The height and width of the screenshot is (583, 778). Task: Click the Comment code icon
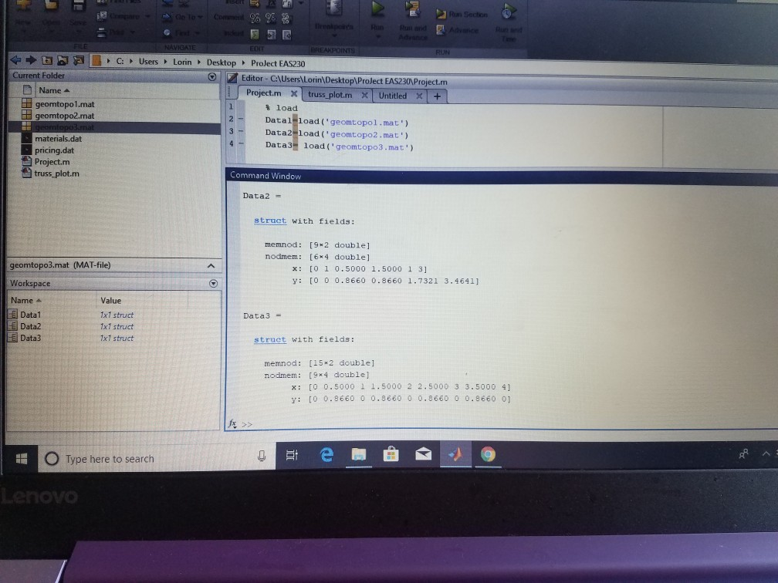[253, 17]
